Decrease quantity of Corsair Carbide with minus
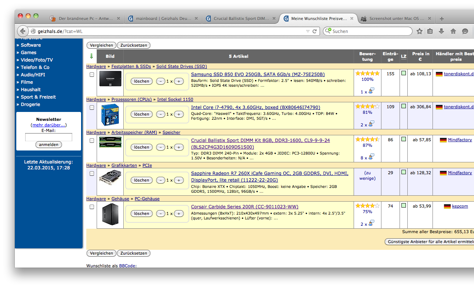 (x=161, y=213)
